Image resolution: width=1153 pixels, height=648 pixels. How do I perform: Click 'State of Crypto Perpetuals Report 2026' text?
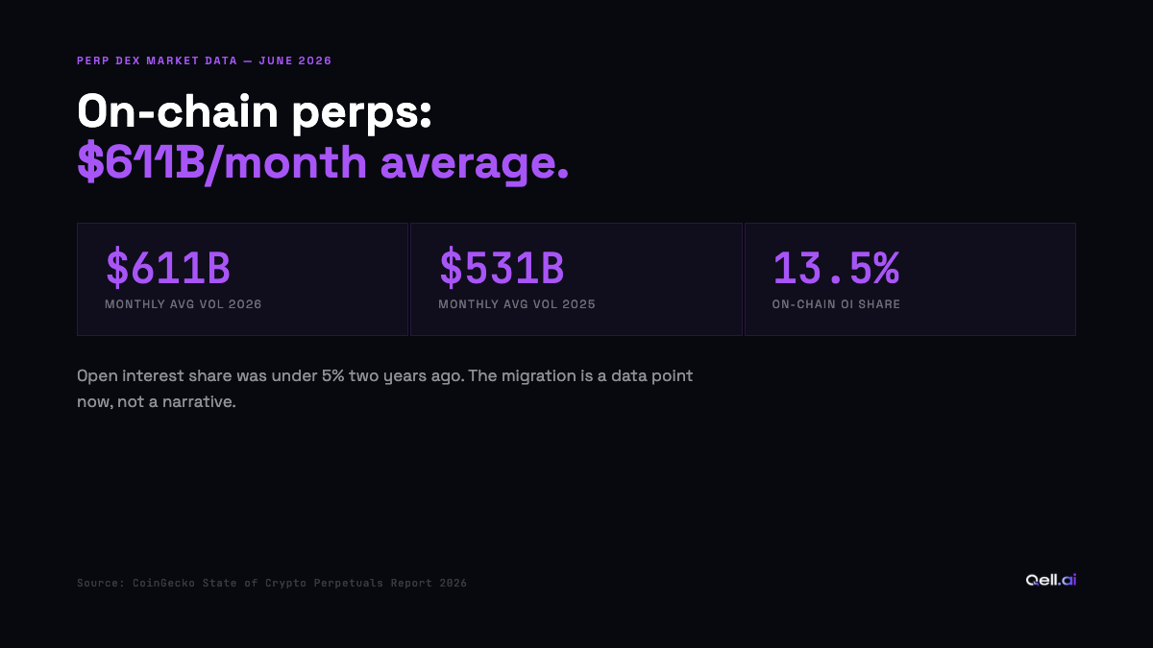pos(334,583)
